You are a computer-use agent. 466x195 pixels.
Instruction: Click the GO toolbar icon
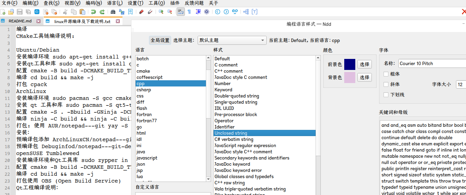pos(235,12)
